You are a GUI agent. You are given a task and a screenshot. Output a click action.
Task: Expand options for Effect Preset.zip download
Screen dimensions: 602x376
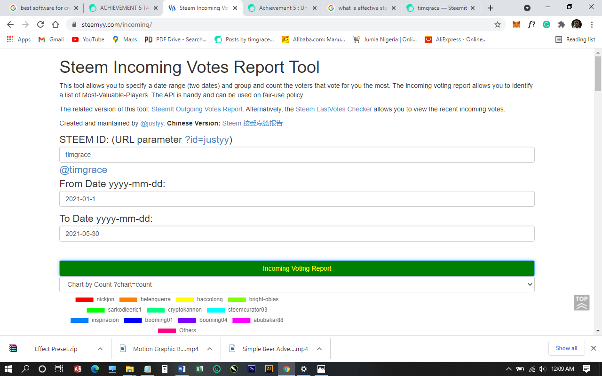[x=99, y=349]
